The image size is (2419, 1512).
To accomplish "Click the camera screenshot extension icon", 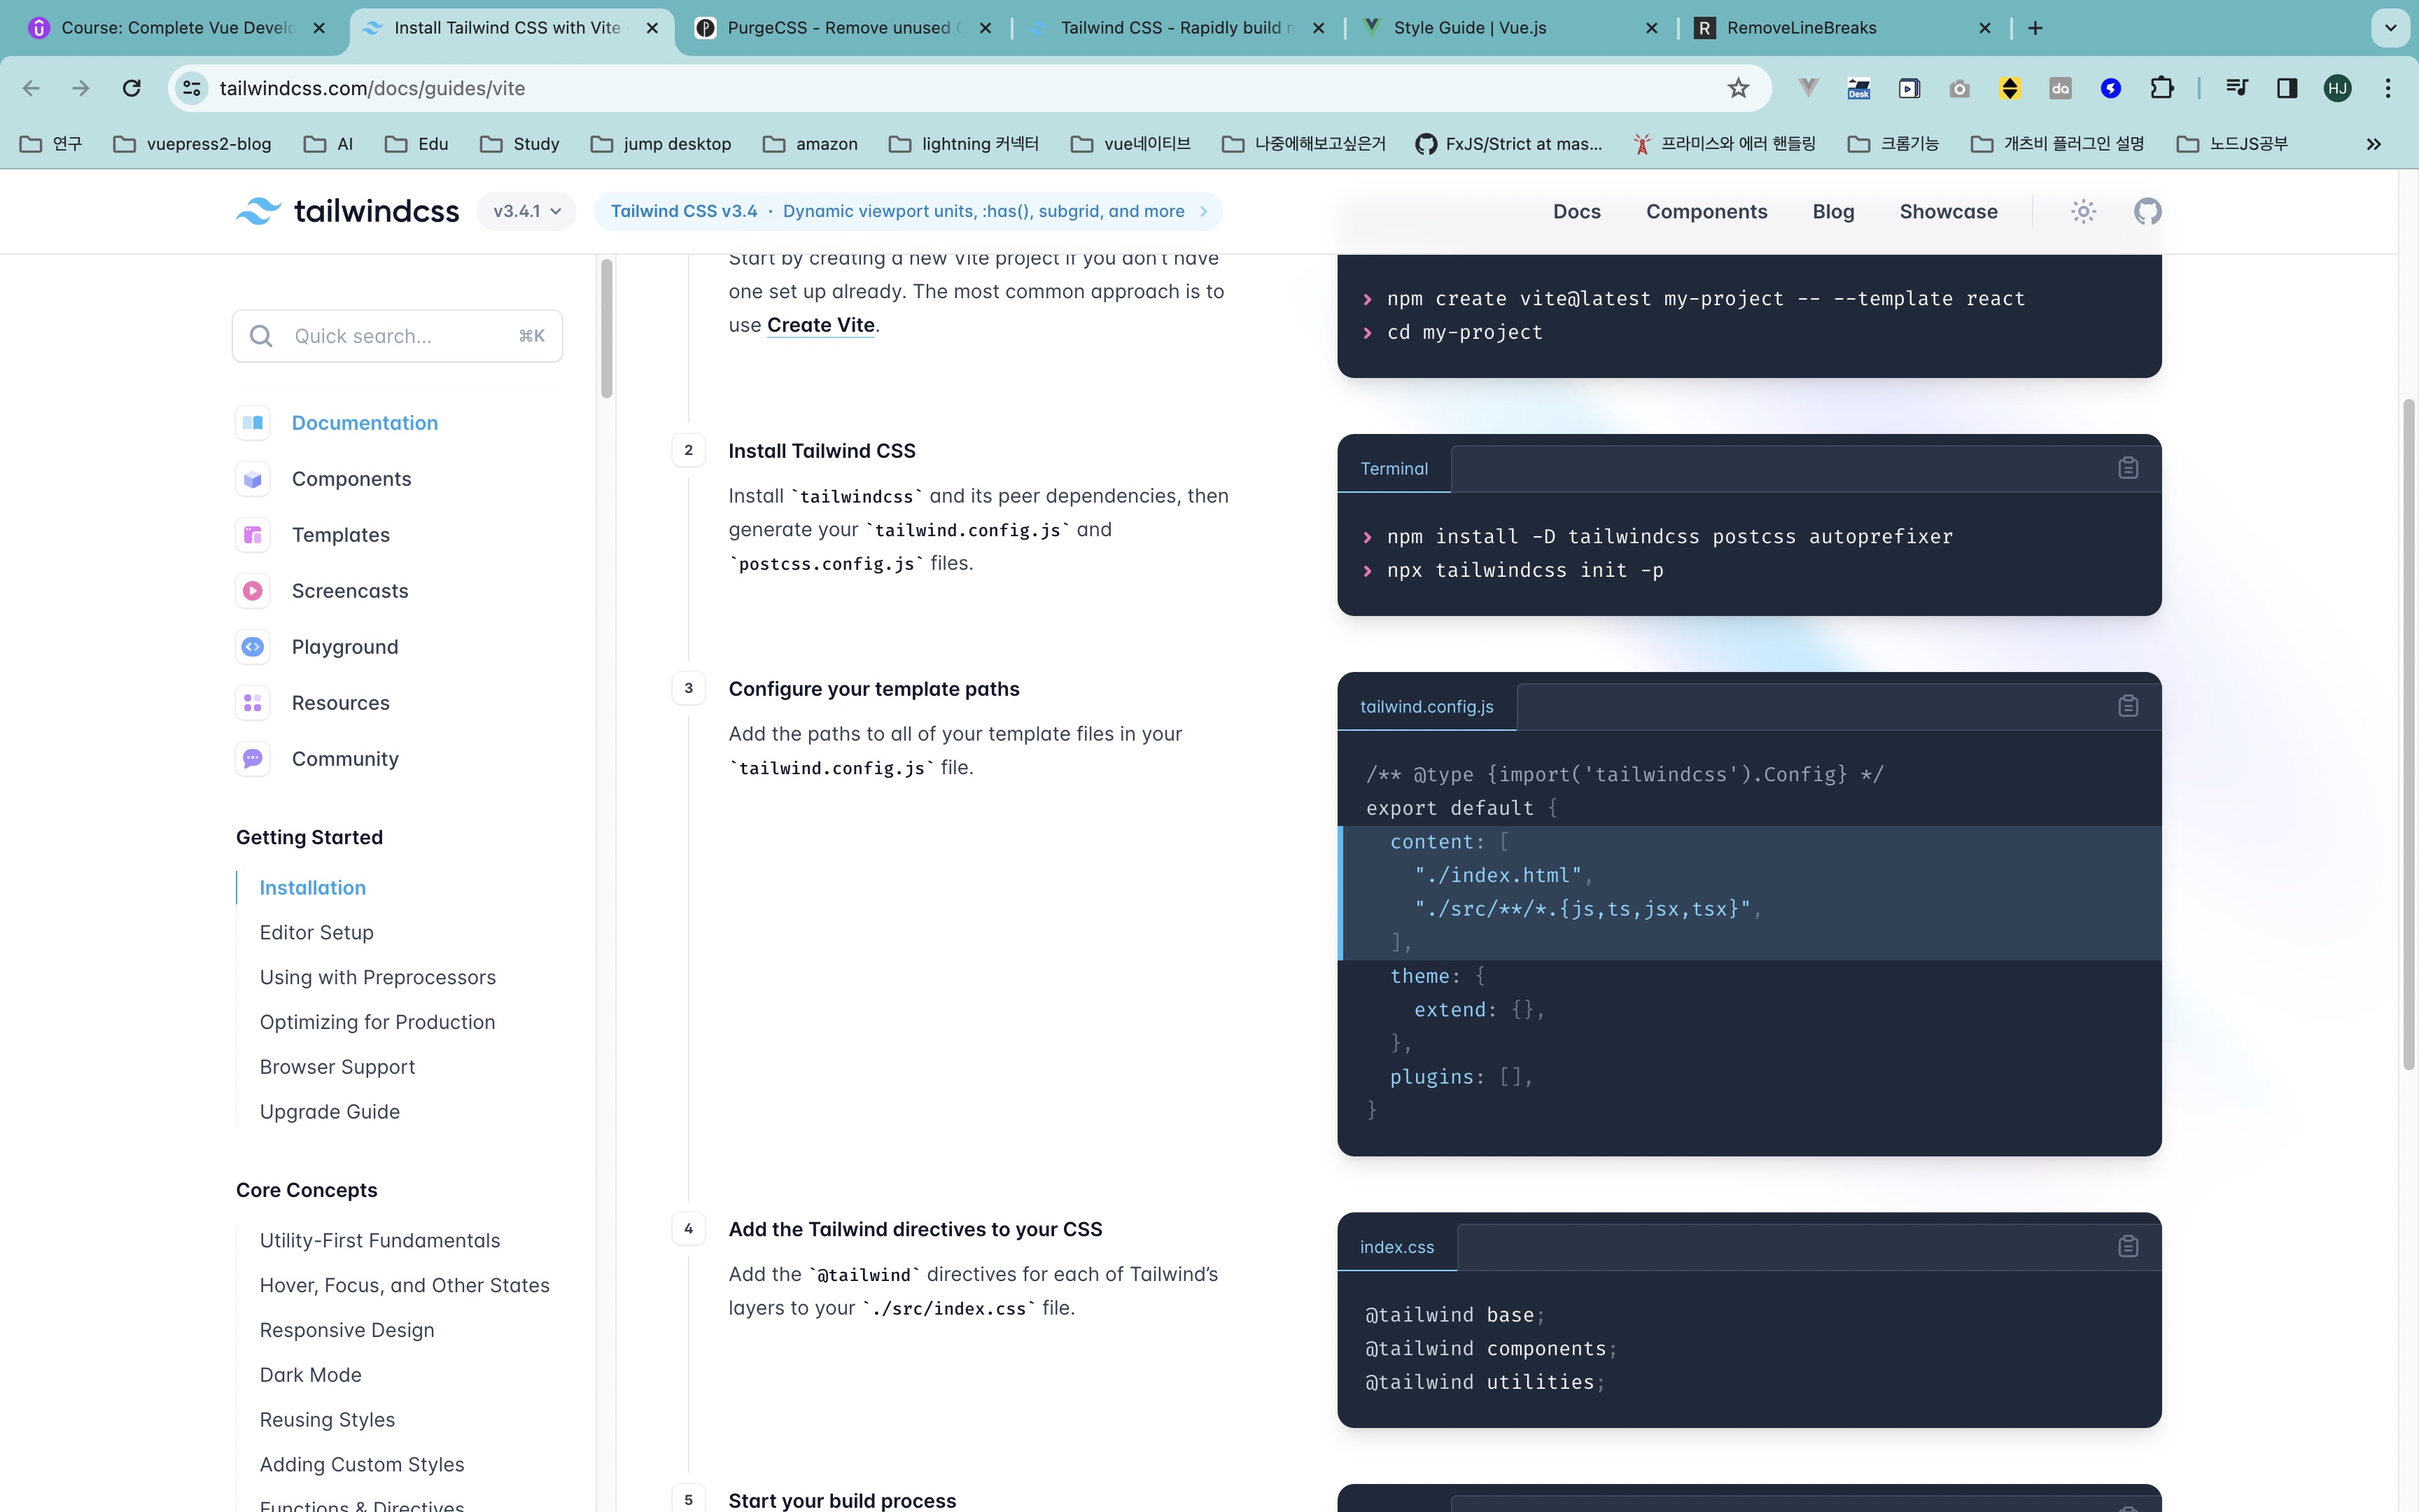I will click(x=1959, y=88).
